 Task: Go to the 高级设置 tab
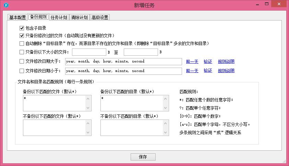(100, 17)
